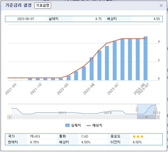
Task: Click the 기준금리 결정 title text
Action: coord(18,5)
